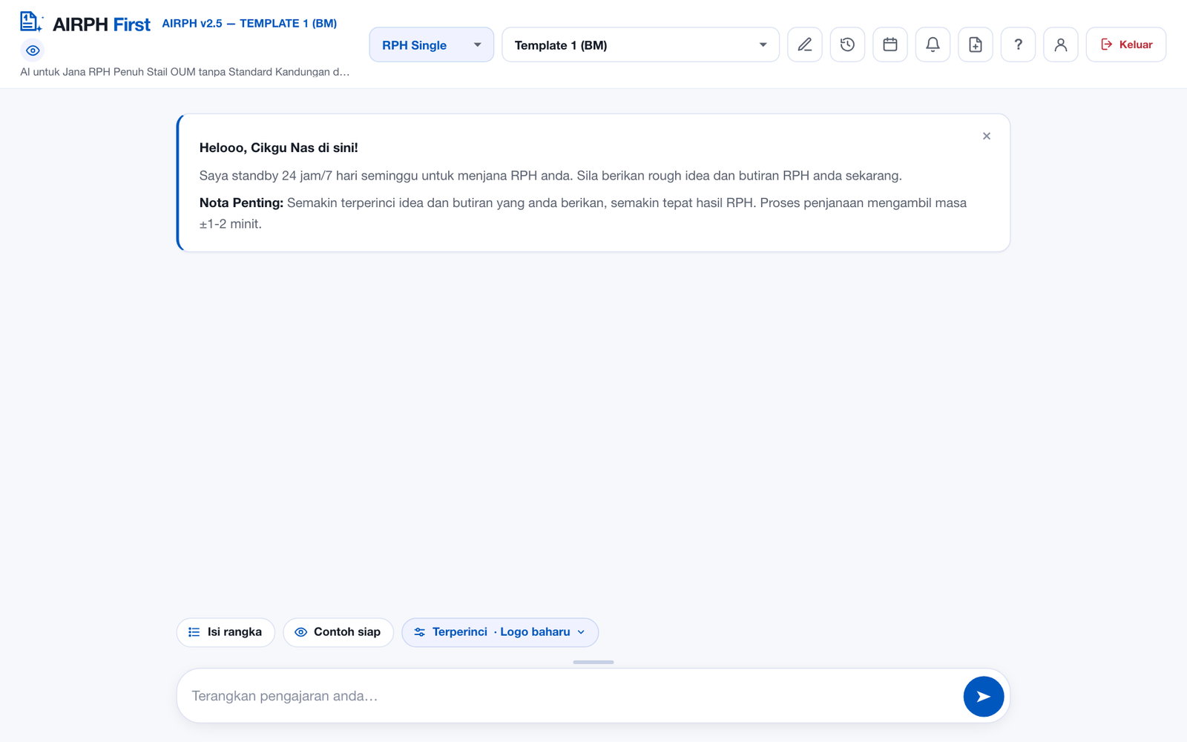Click the 'AI untuk Jana RPH Penuh' subtitle
Image resolution: width=1187 pixels, height=742 pixels.
coord(185,72)
